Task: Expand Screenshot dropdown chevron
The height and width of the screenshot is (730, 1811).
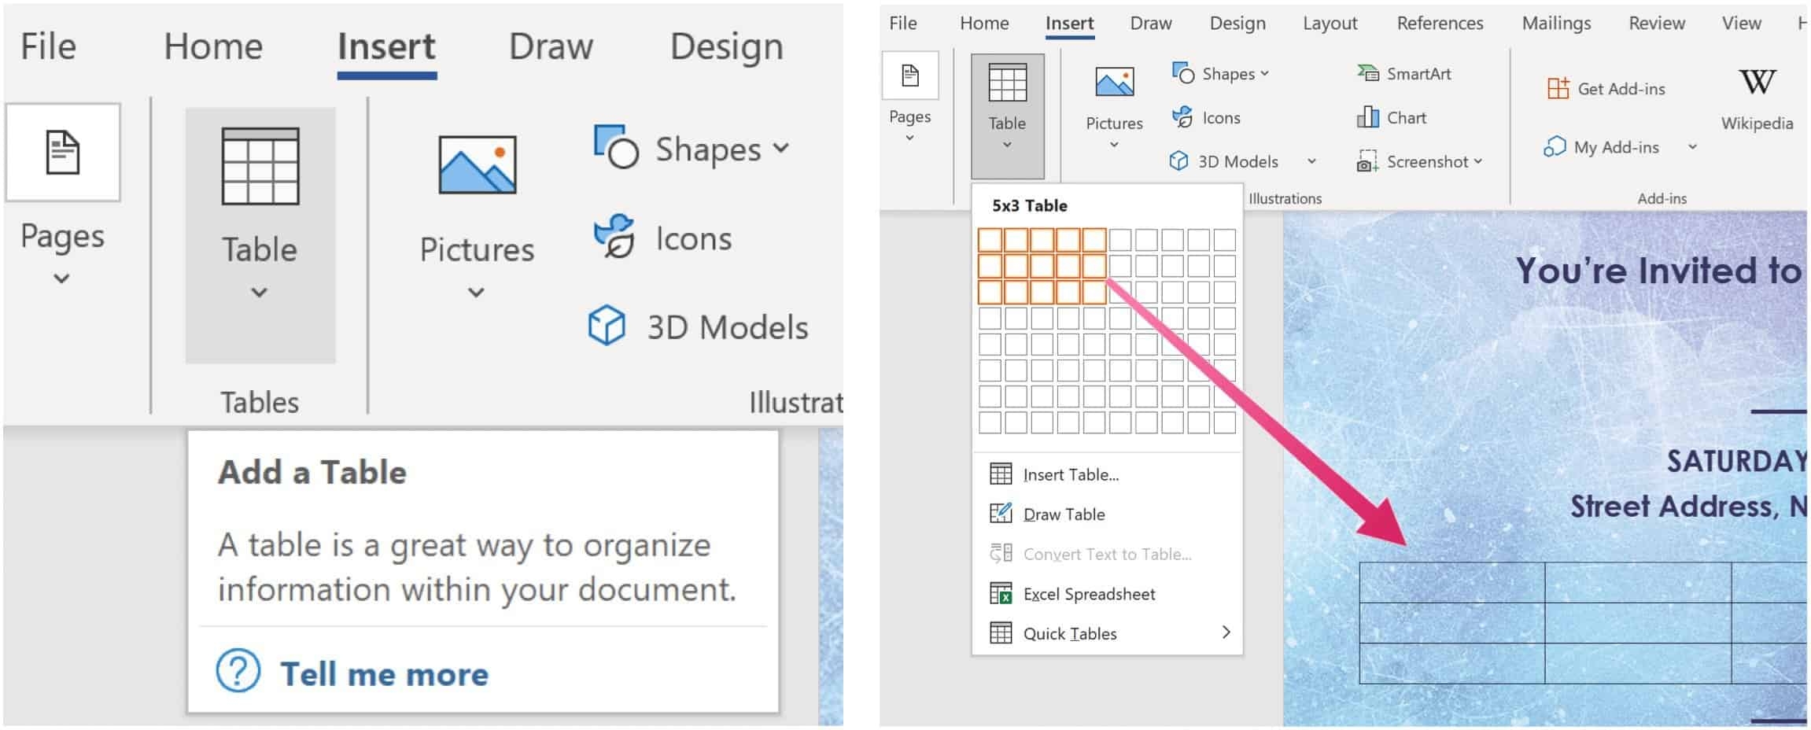Action: point(1477,161)
